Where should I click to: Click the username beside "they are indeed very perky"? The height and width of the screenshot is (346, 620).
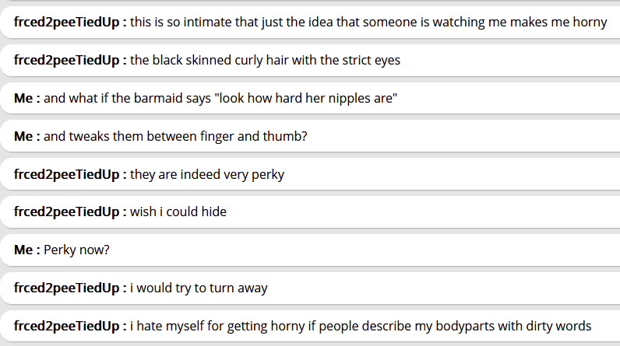[70, 174]
